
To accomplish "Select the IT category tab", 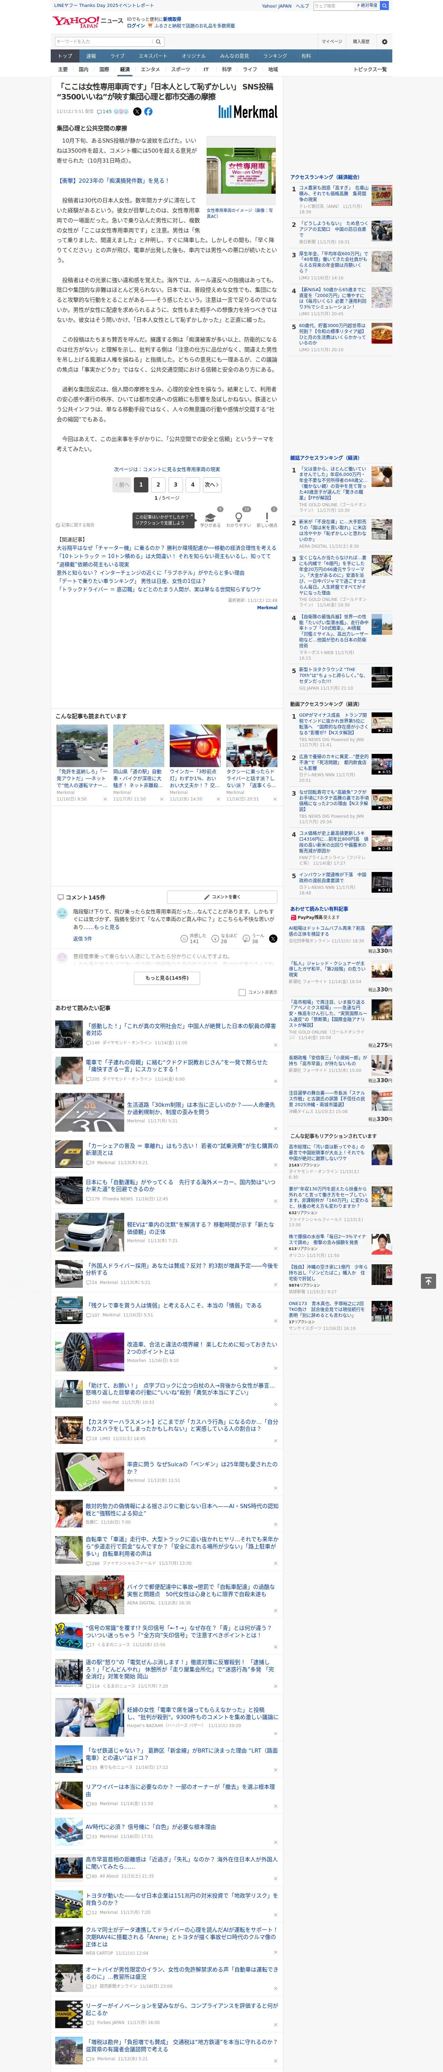I will pos(206,69).
